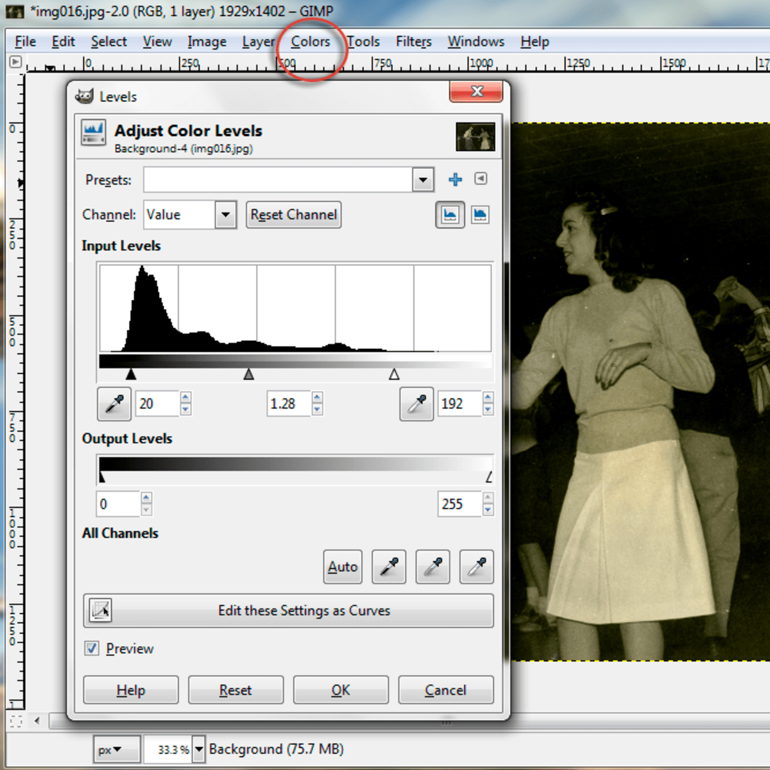The image size is (770, 770).
Task: Pick white point with input levels eyedropper
Action: point(416,404)
